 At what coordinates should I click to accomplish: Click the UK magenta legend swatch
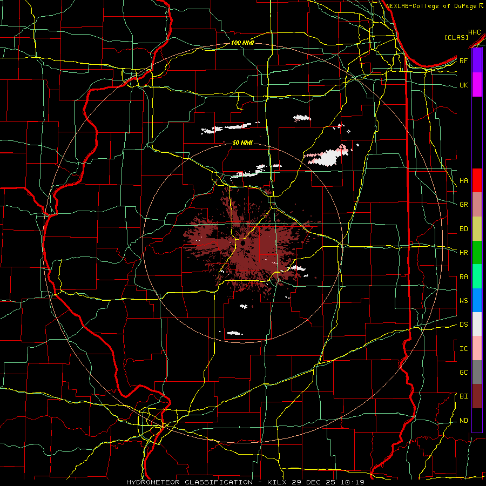pyautogui.click(x=477, y=85)
